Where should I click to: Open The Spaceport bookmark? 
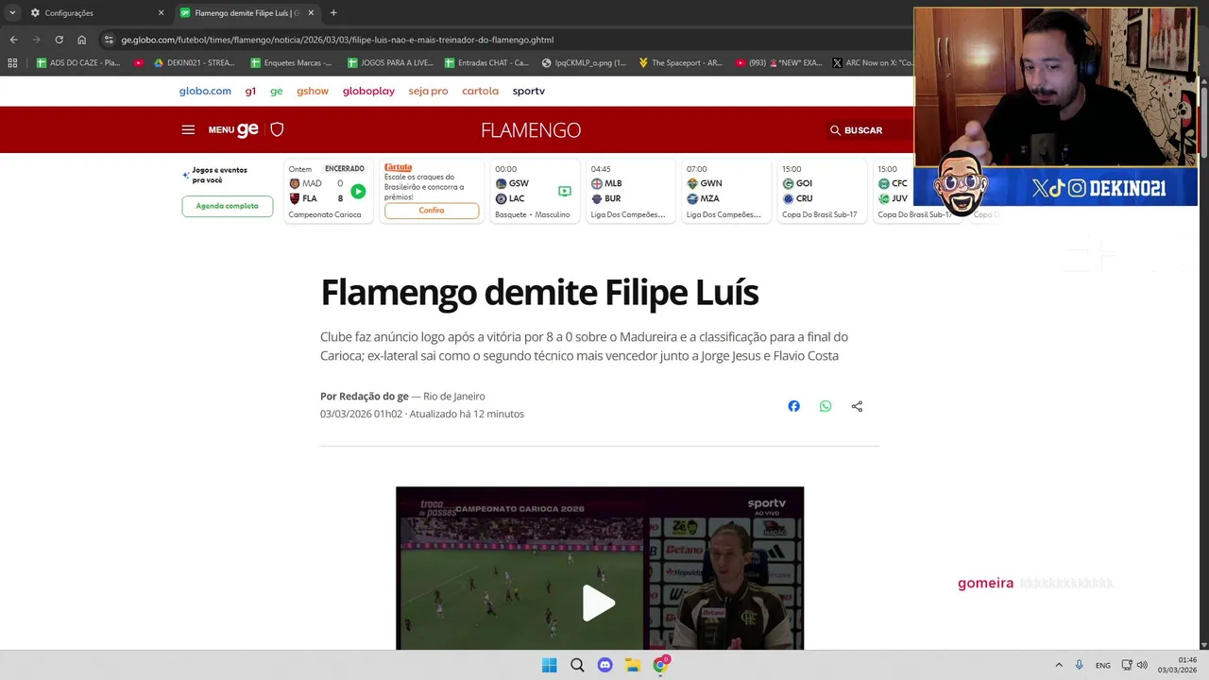pyautogui.click(x=680, y=63)
